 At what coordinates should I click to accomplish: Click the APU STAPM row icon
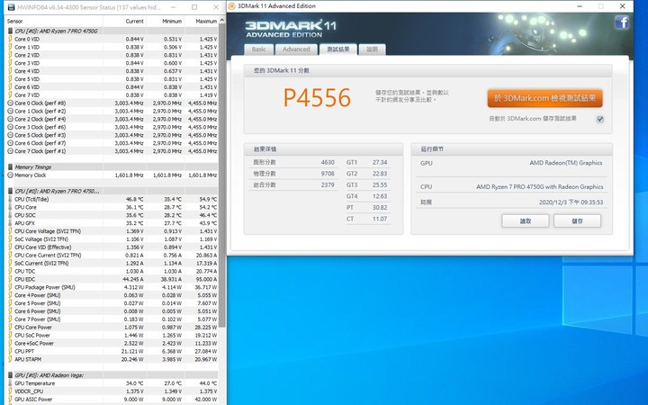(10, 359)
